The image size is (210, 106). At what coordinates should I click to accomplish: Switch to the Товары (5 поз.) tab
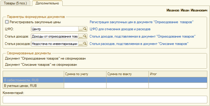coord(15,3)
